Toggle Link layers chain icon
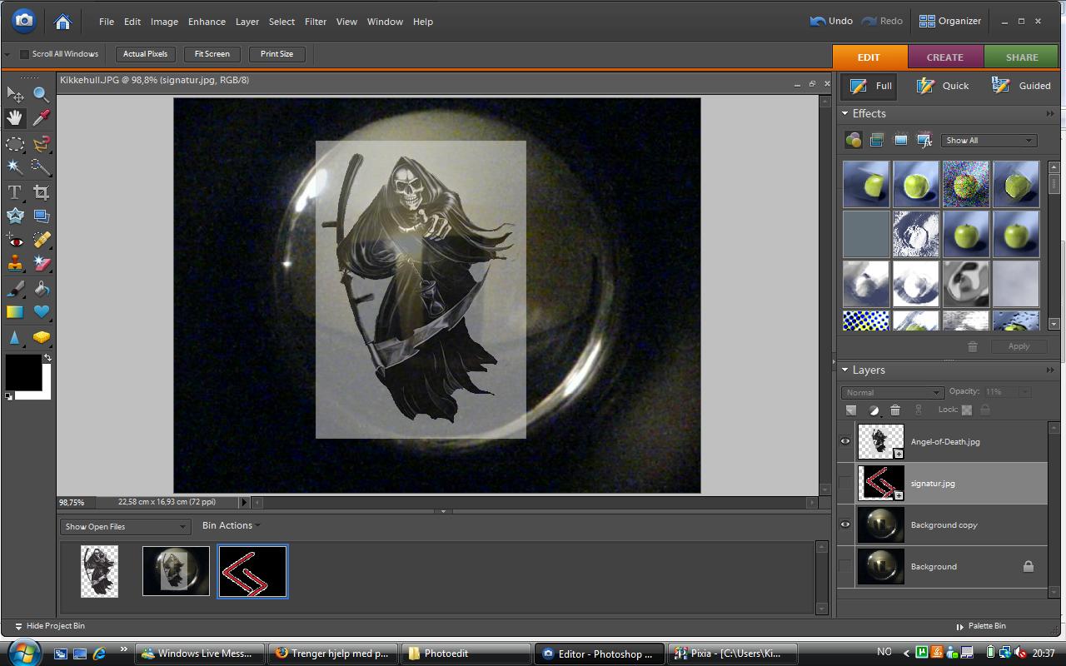1066x666 pixels. tap(919, 410)
